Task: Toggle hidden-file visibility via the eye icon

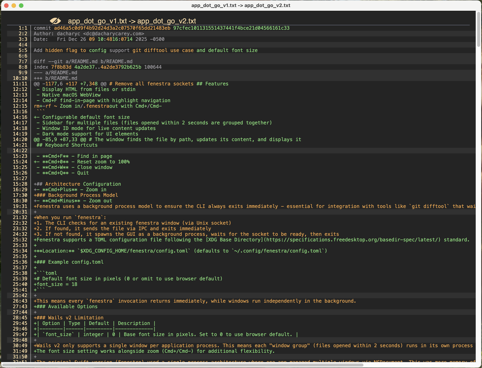Action: click(x=56, y=21)
